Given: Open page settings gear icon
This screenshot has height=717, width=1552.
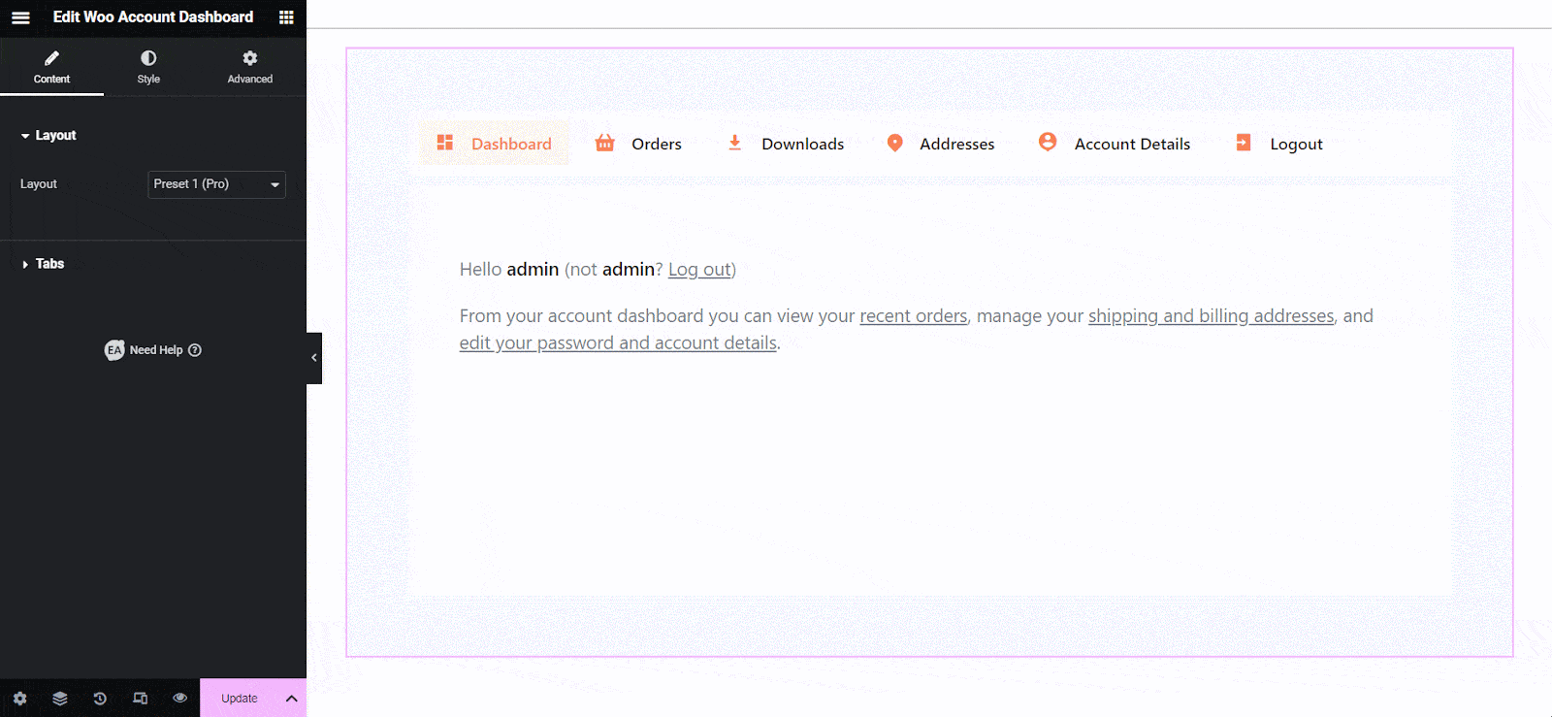Looking at the screenshot, I should point(19,699).
